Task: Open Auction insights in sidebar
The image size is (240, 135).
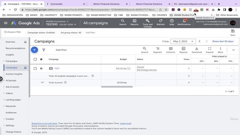Action: pyautogui.click(x=14, y=74)
